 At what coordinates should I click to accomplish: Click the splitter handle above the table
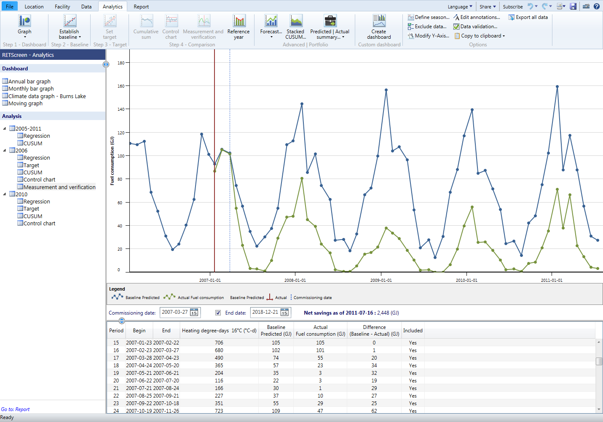(x=122, y=321)
